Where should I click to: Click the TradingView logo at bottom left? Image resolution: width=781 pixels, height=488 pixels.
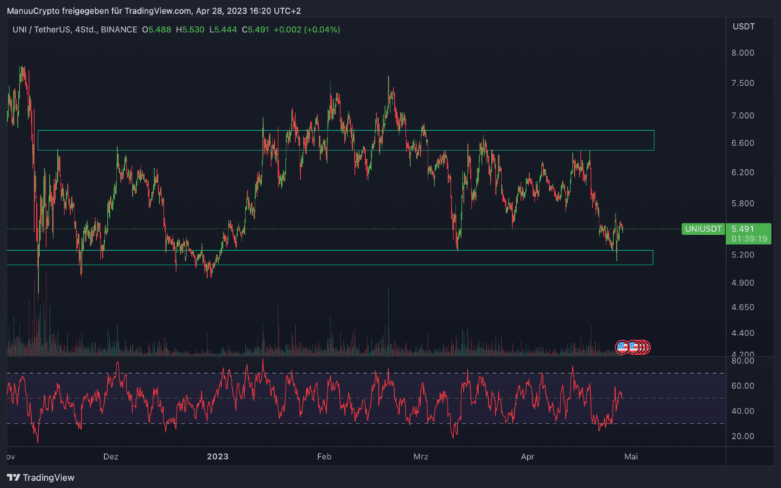coord(40,478)
